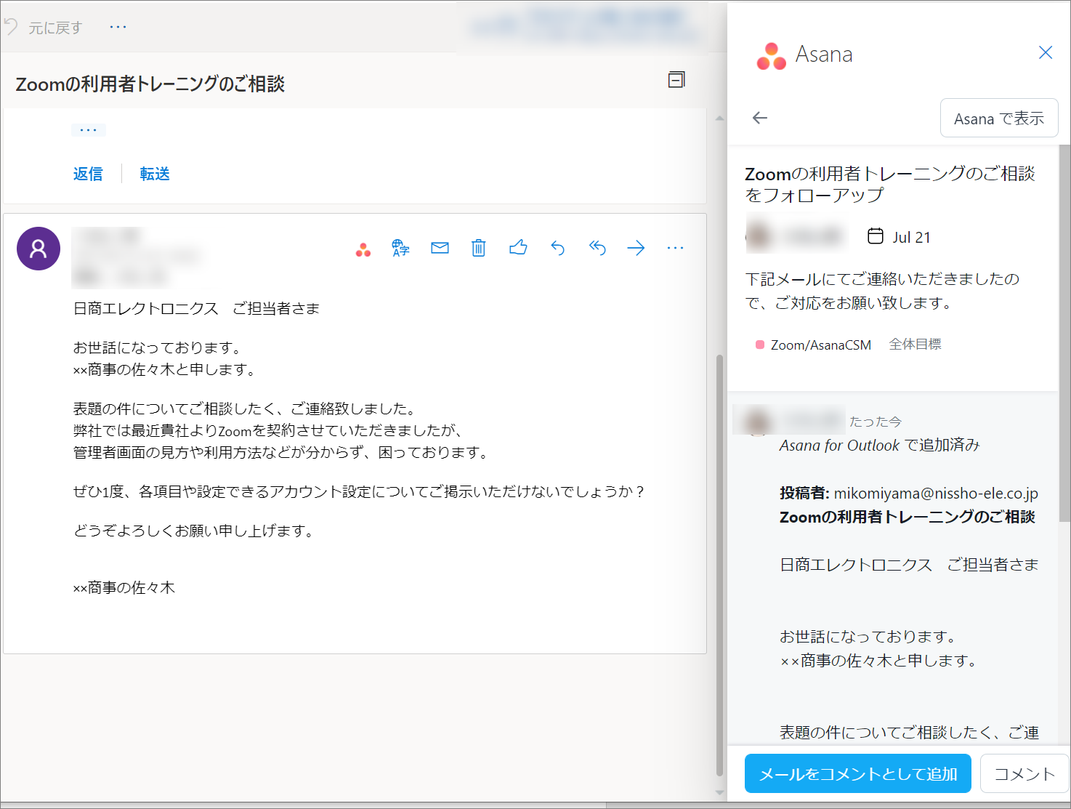Click the task description text 下記メールにてご連絡
This screenshot has height=809, width=1071.
882,291
